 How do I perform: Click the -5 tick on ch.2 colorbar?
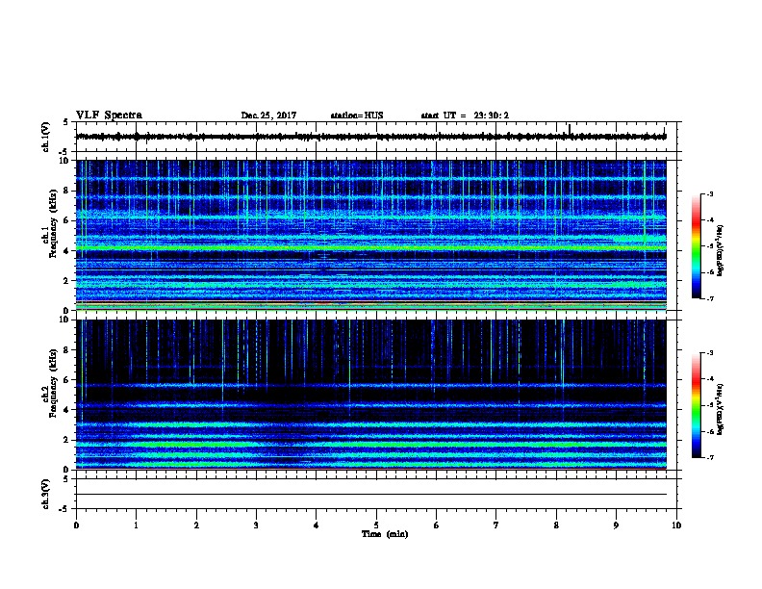[x=709, y=405]
